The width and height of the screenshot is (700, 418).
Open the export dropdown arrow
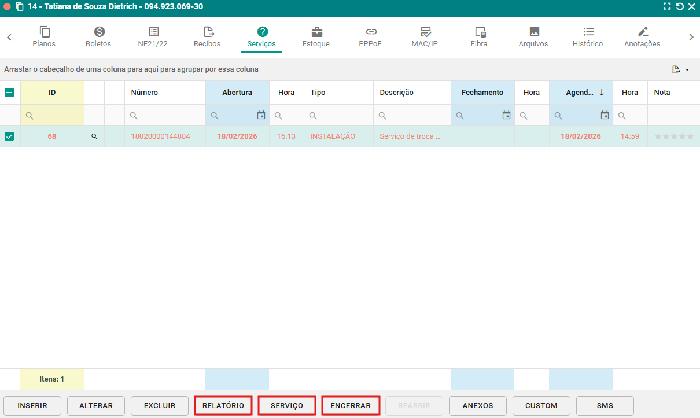687,70
